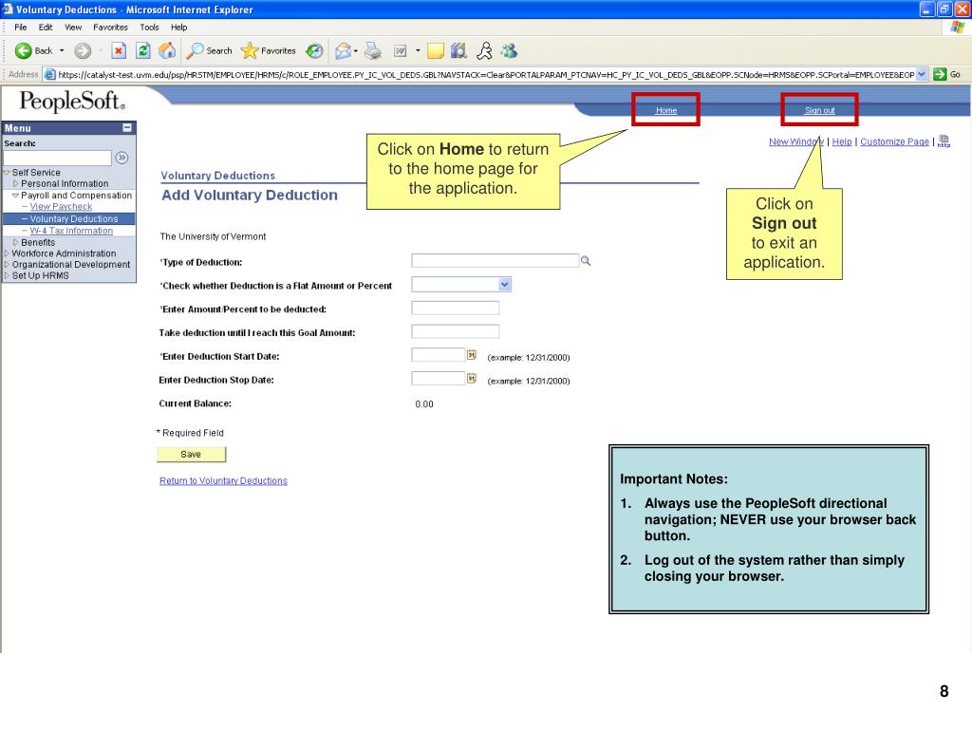Viewport: 972px width, 729px height.
Task: Click the Enter Amount/Percent input field
Action: [456, 308]
